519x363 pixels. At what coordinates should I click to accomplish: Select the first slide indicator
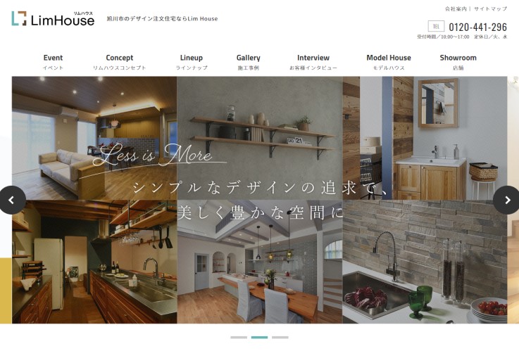pos(239,337)
